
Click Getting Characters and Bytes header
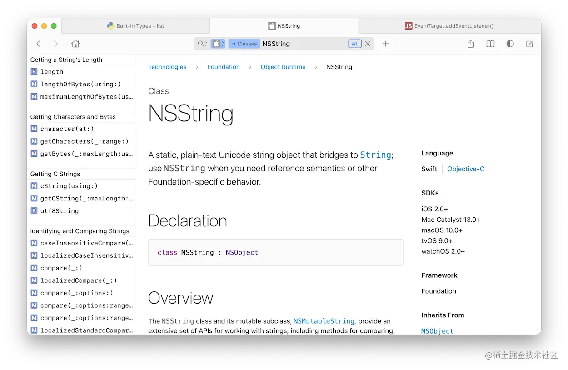(73, 117)
